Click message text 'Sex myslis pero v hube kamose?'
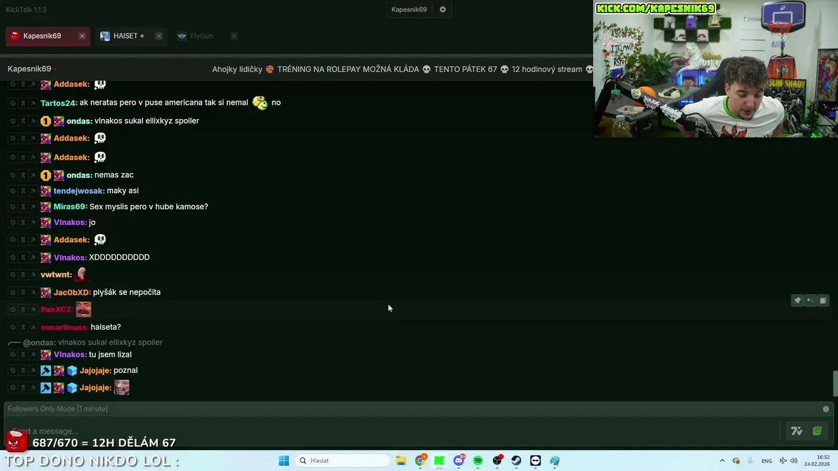The image size is (838, 471). point(149,207)
